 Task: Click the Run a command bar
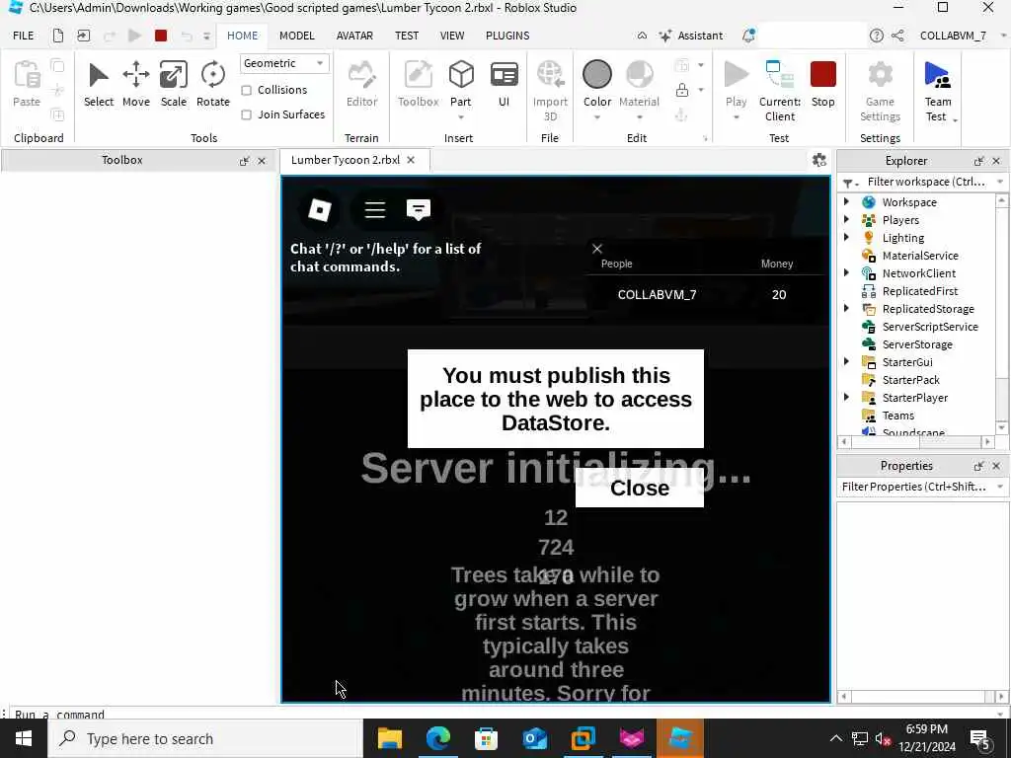click(x=503, y=714)
